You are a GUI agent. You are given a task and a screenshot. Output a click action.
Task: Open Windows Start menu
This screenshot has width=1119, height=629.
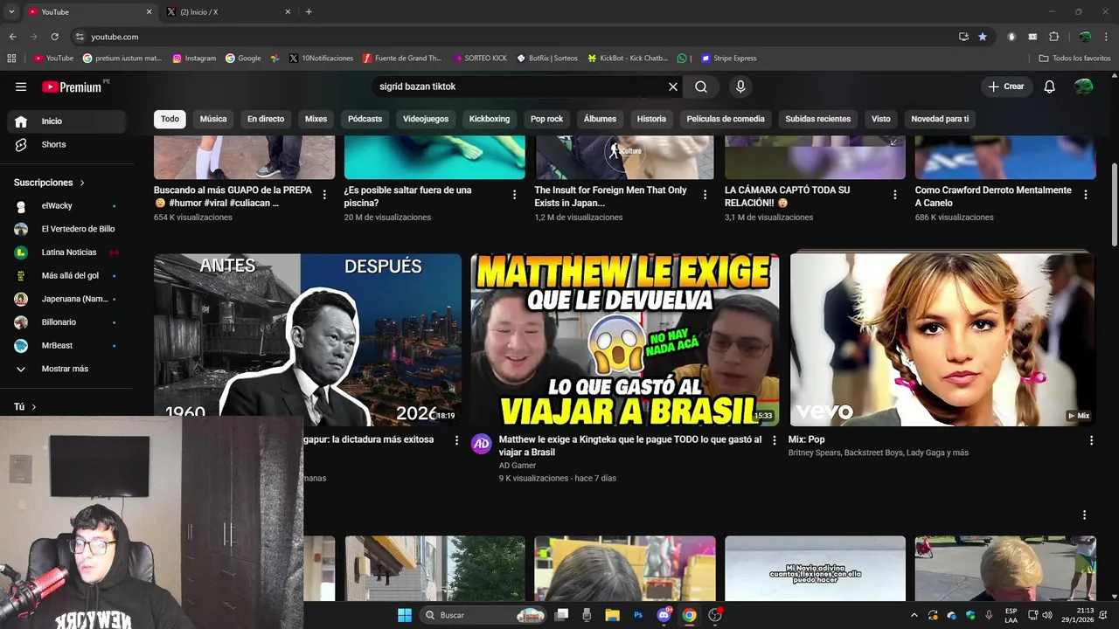click(x=405, y=615)
